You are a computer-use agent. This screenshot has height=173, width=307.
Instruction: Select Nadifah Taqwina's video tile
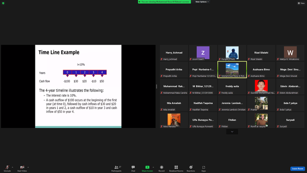(203, 103)
